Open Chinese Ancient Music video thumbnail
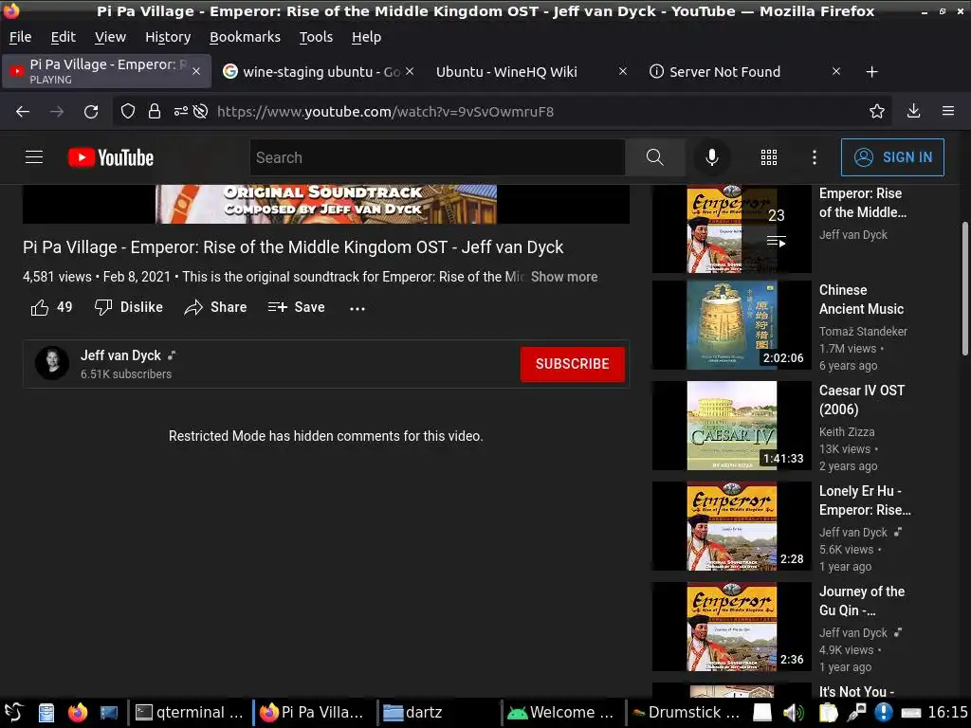 [x=732, y=325]
